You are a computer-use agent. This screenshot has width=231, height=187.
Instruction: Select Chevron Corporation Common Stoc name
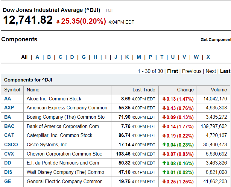point(64,154)
